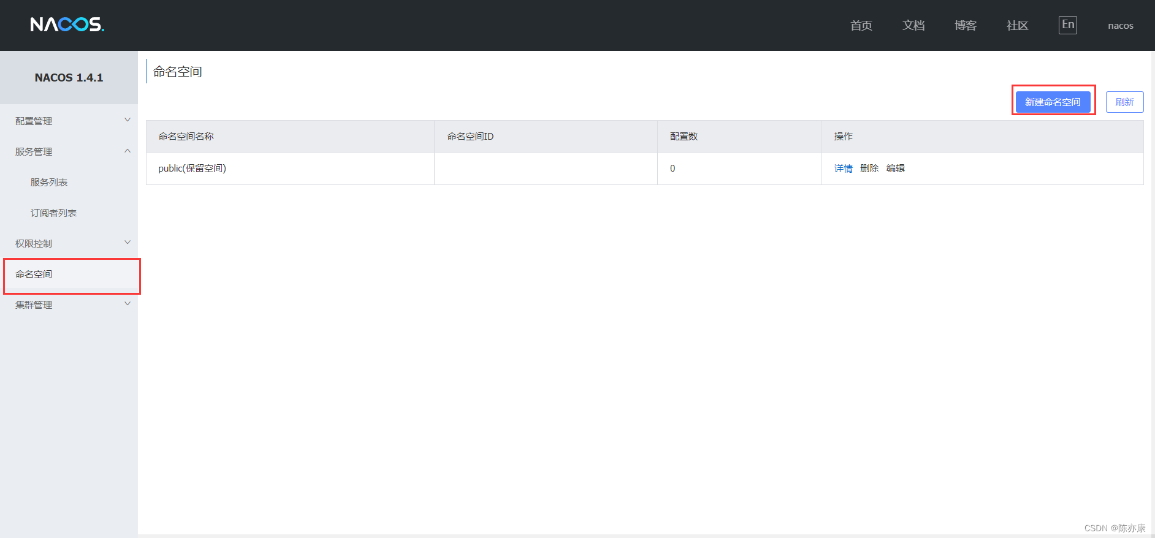
Task: Expand the 配置管理 chevron
Action: pos(128,120)
